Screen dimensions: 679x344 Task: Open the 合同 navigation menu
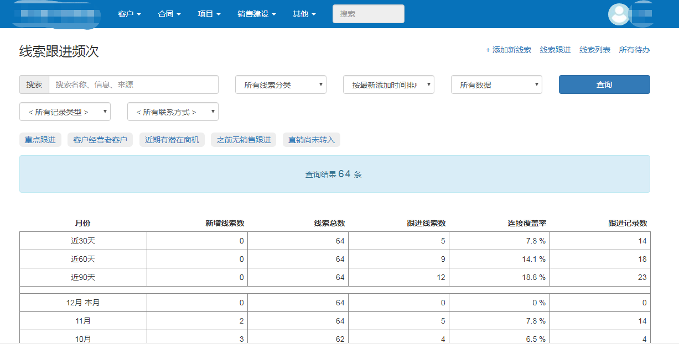pos(169,14)
